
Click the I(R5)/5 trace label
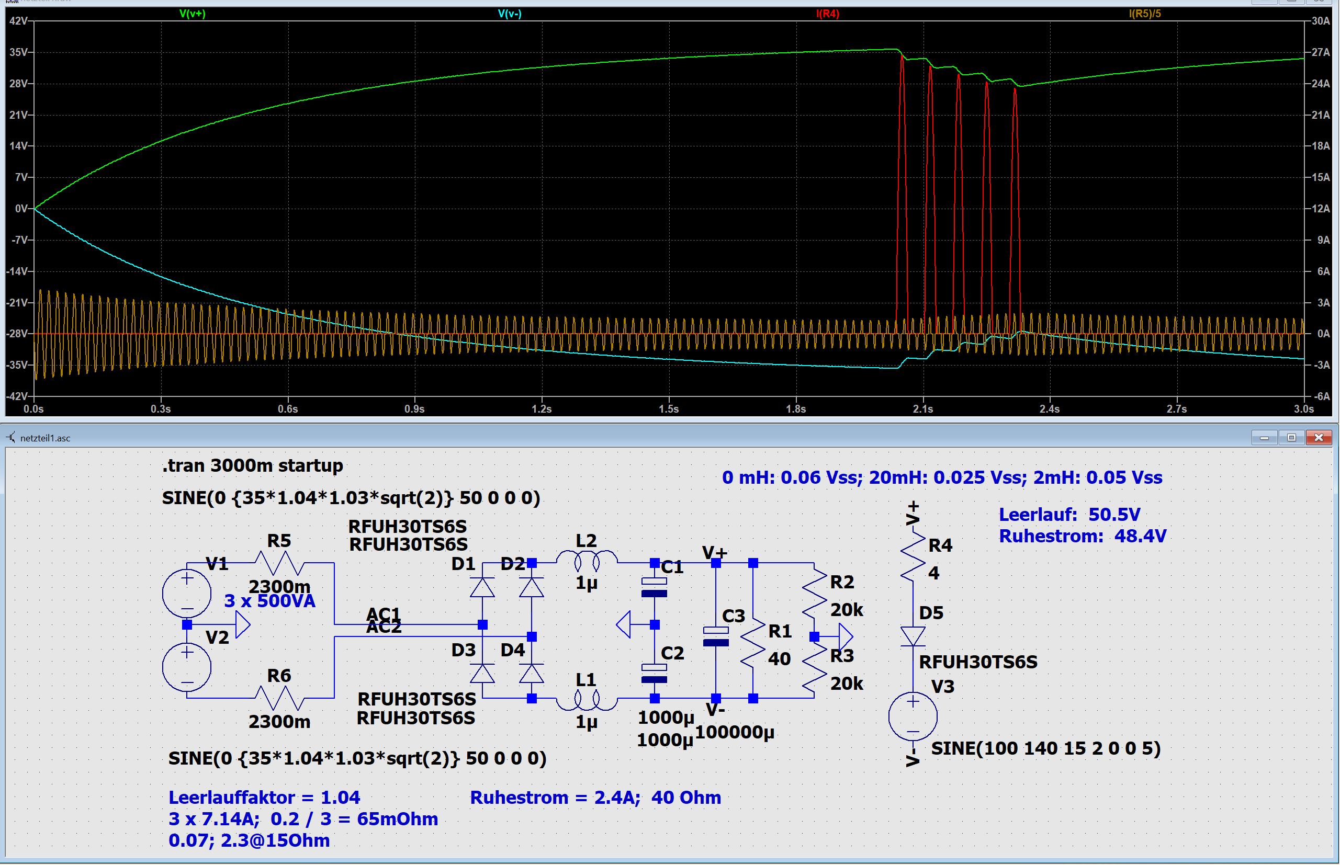[1144, 14]
